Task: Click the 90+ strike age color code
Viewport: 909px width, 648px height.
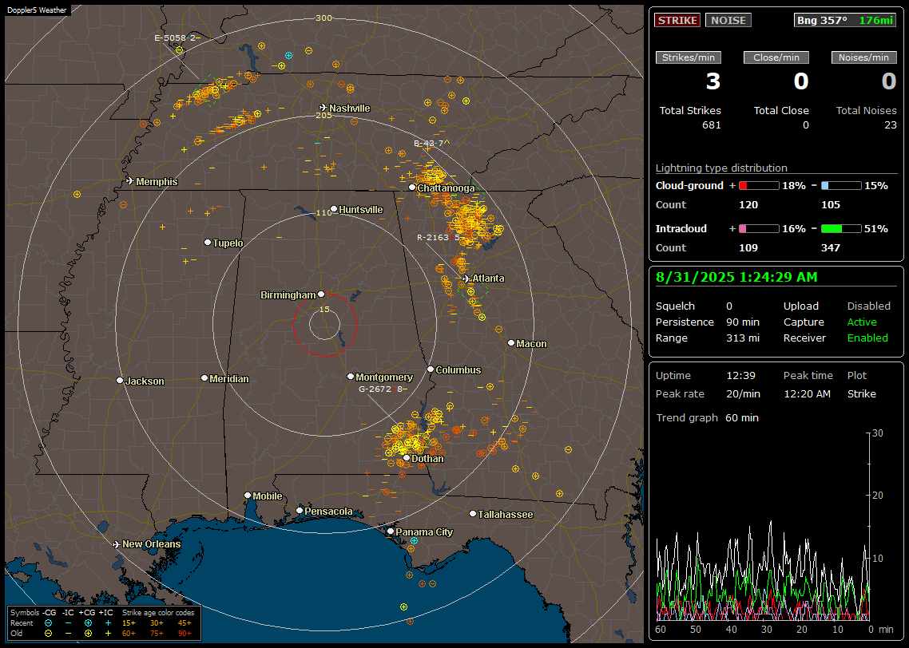Action: pos(185,634)
